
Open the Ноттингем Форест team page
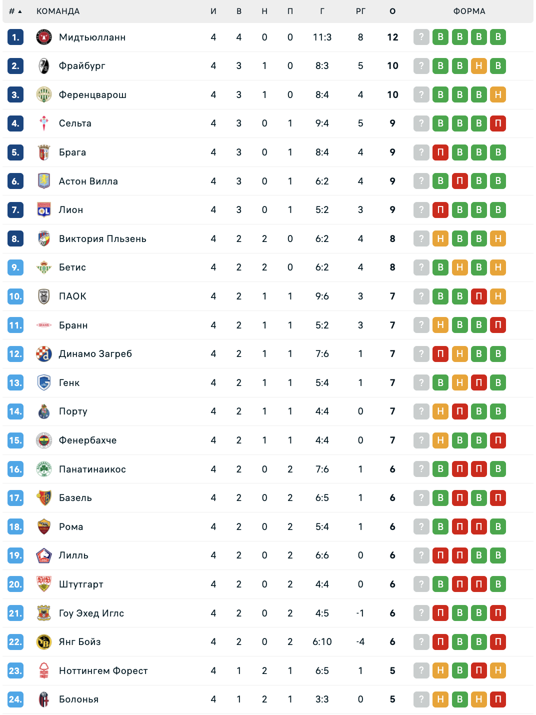click(103, 671)
